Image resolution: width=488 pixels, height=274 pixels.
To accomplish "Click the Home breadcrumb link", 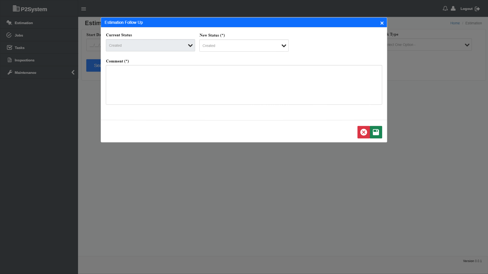I will tap(455, 23).
